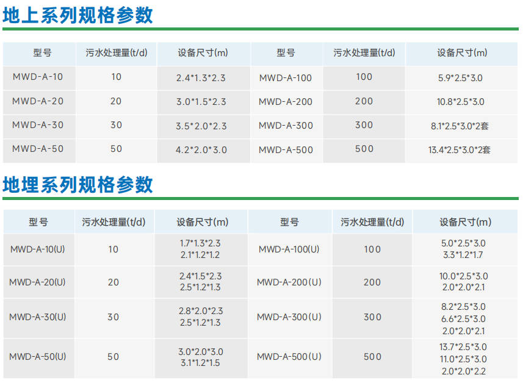Select the MWD-A-20 model cell
523x383 pixels.
click(38, 101)
